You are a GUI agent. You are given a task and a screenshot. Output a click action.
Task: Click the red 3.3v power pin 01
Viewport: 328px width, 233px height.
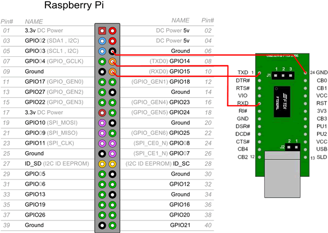[x=102, y=30]
